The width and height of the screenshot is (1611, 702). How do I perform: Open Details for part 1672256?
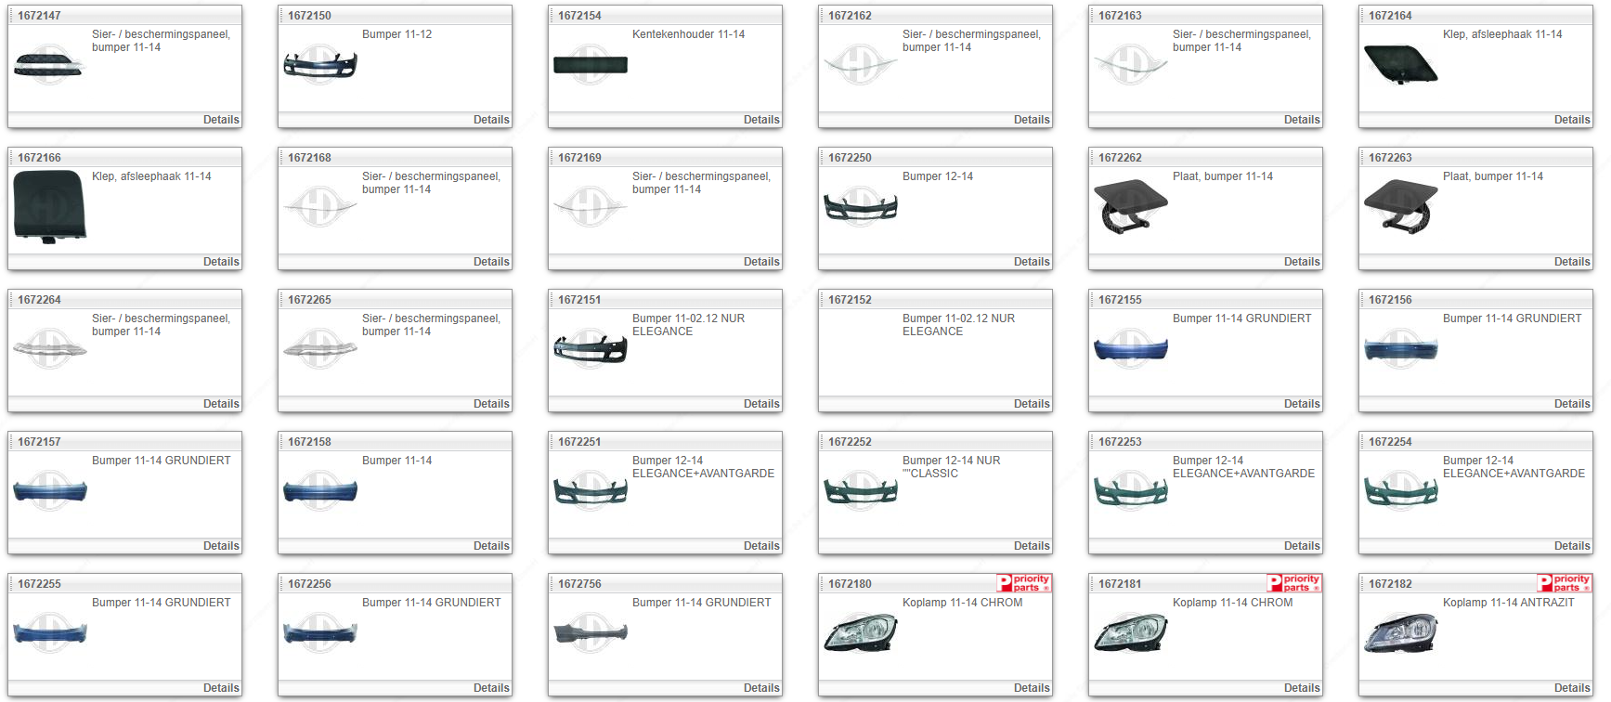(491, 688)
